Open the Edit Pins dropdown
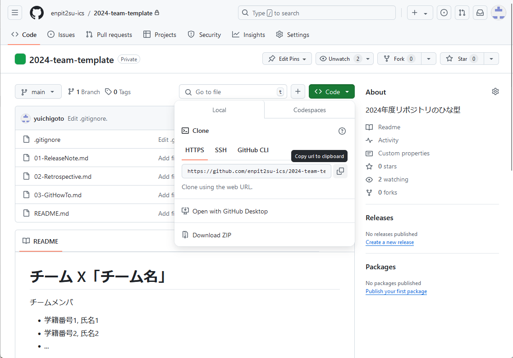 [x=287, y=59]
